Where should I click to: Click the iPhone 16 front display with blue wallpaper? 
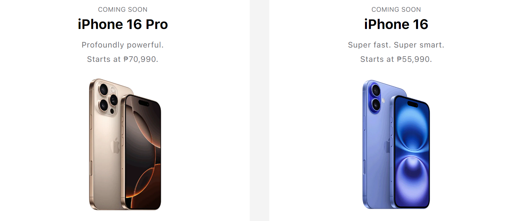[412, 152]
